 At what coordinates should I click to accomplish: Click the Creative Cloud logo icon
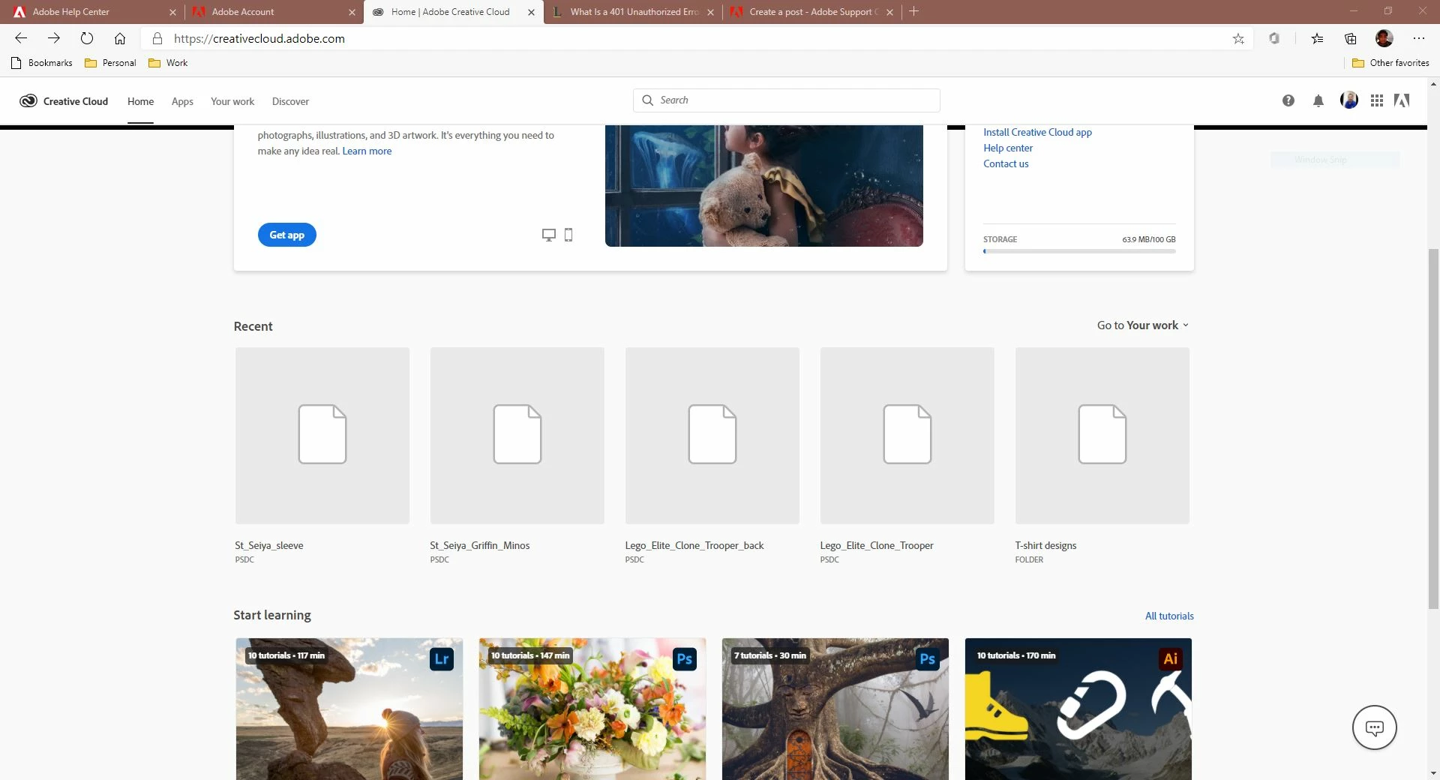(x=28, y=100)
